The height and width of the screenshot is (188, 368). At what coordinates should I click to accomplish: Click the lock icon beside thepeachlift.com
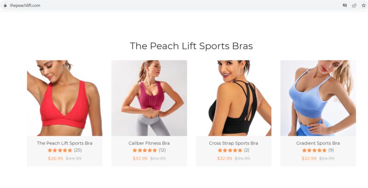6,6
